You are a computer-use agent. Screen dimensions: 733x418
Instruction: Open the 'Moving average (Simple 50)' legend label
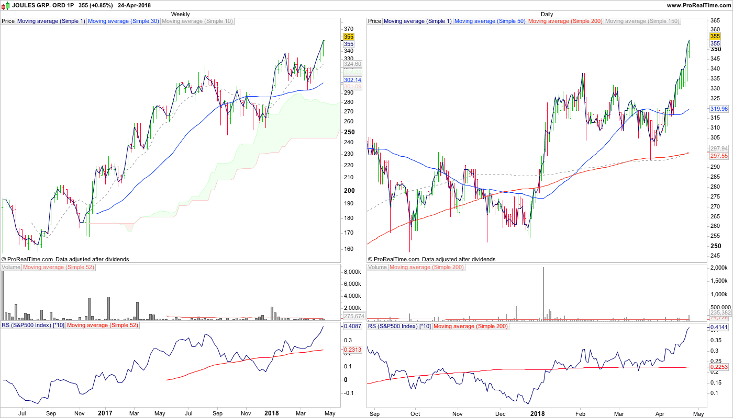(490, 21)
